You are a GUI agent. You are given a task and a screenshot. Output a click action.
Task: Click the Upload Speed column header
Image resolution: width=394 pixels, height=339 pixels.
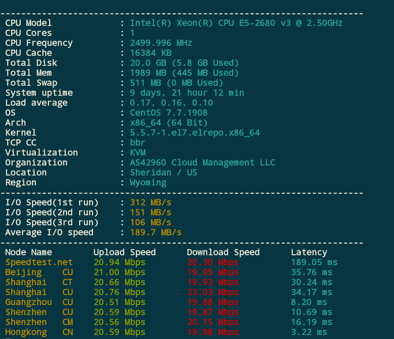tap(124, 252)
